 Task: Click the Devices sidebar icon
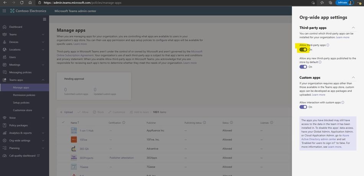point(4,42)
